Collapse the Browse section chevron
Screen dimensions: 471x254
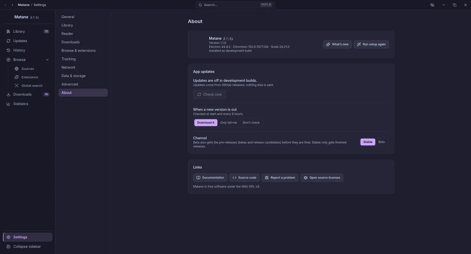pyautogui.click(x=47, y=60)
